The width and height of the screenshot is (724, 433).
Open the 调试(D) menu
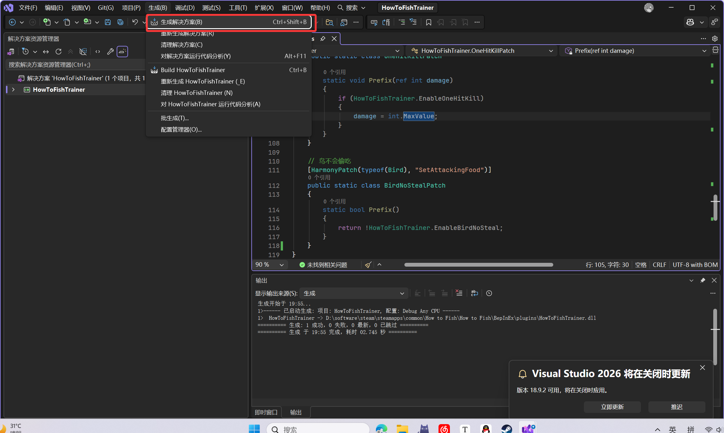(x=185, y=8)
